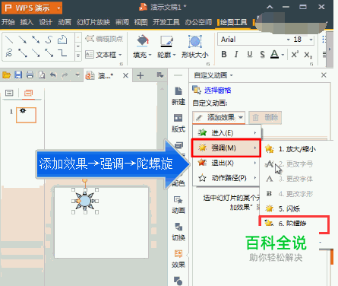Open the Developer Tools (开发工具) tab
The height and width of the screenshot is (286, 338).
pyautogui.click(x=166, y=22)
